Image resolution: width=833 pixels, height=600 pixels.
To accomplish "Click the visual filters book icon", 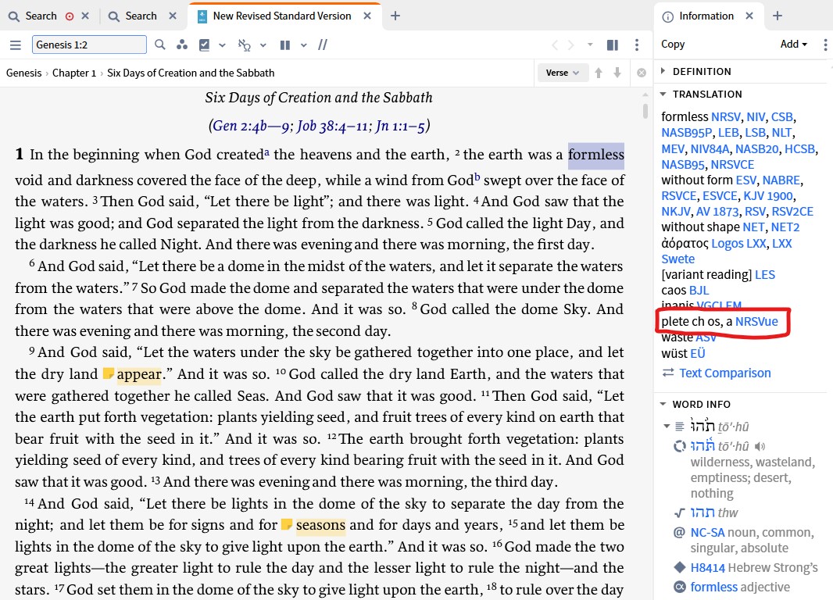I will tap(206, 45).
